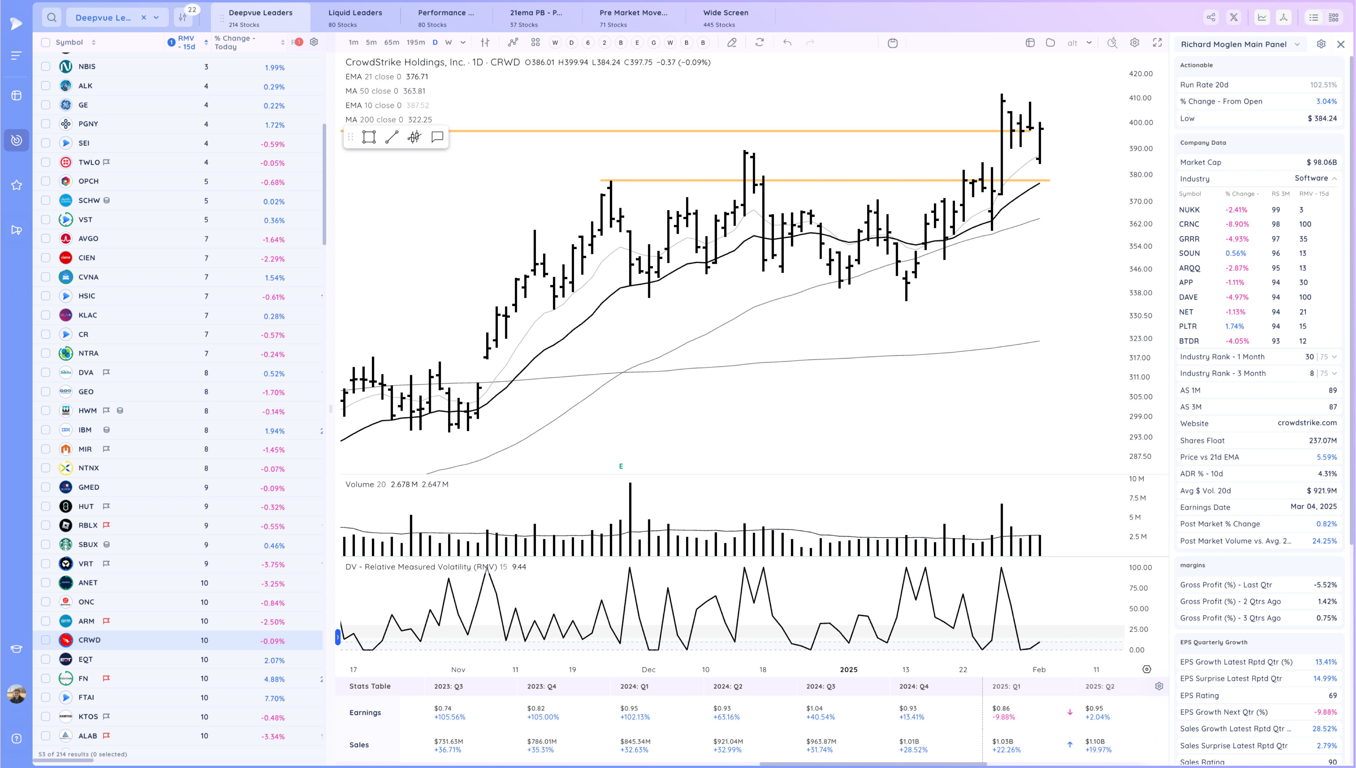Open the Richard Moglen Main Panel dropdown
This screenshot has width=1356, height=768.
(1297, 44)
